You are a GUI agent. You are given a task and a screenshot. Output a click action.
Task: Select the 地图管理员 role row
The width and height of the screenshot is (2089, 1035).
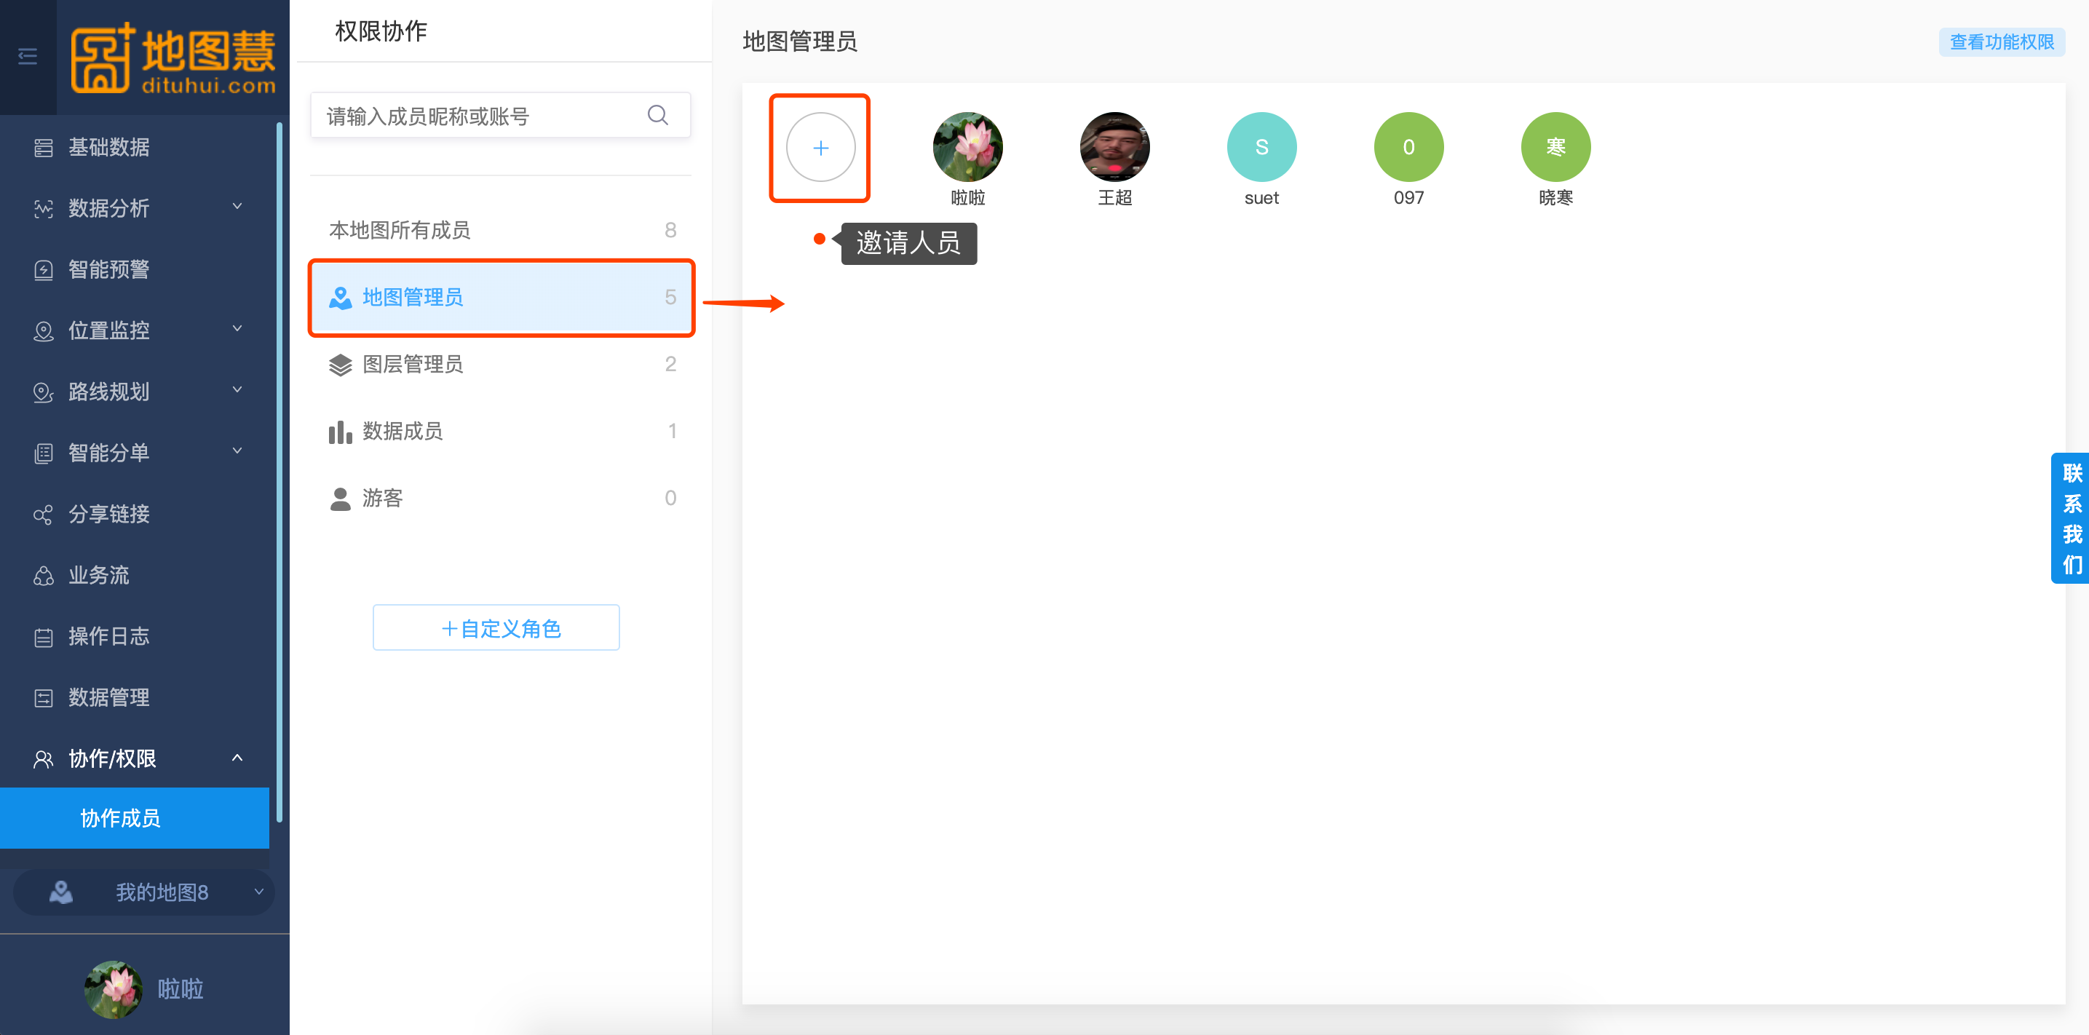[x=502, y=298]
